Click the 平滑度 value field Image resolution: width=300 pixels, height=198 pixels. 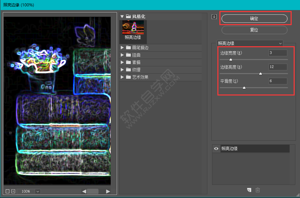click(x=278, y=81)
